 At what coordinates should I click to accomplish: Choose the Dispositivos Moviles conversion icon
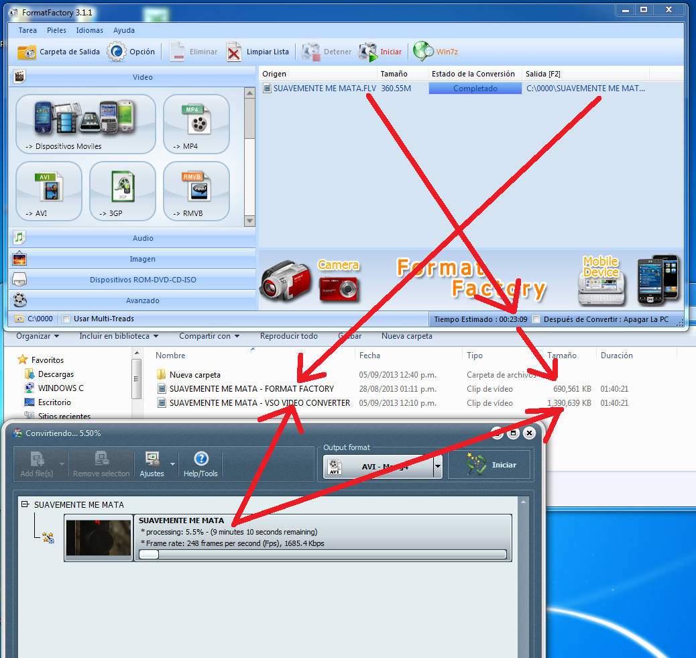pyautogui.click(x=86, y=124)
